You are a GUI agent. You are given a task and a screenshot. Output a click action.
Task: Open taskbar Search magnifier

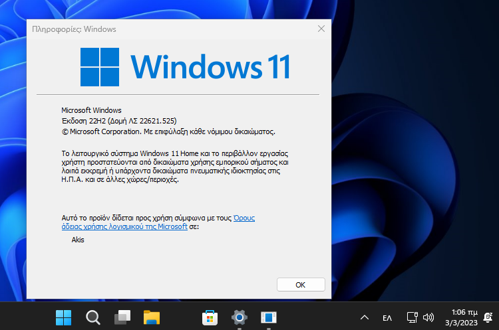[x=93, y=317]
